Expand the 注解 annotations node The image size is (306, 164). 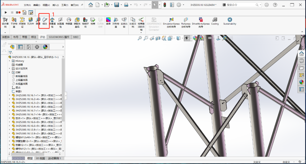(x=10, y=72)
